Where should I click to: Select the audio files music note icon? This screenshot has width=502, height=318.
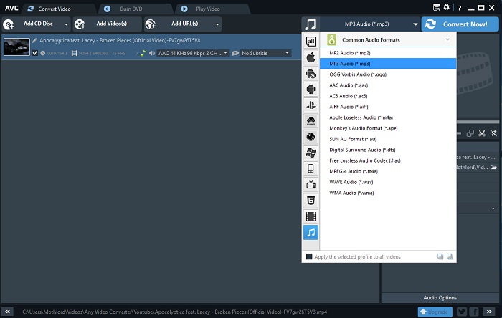point(311,232)
